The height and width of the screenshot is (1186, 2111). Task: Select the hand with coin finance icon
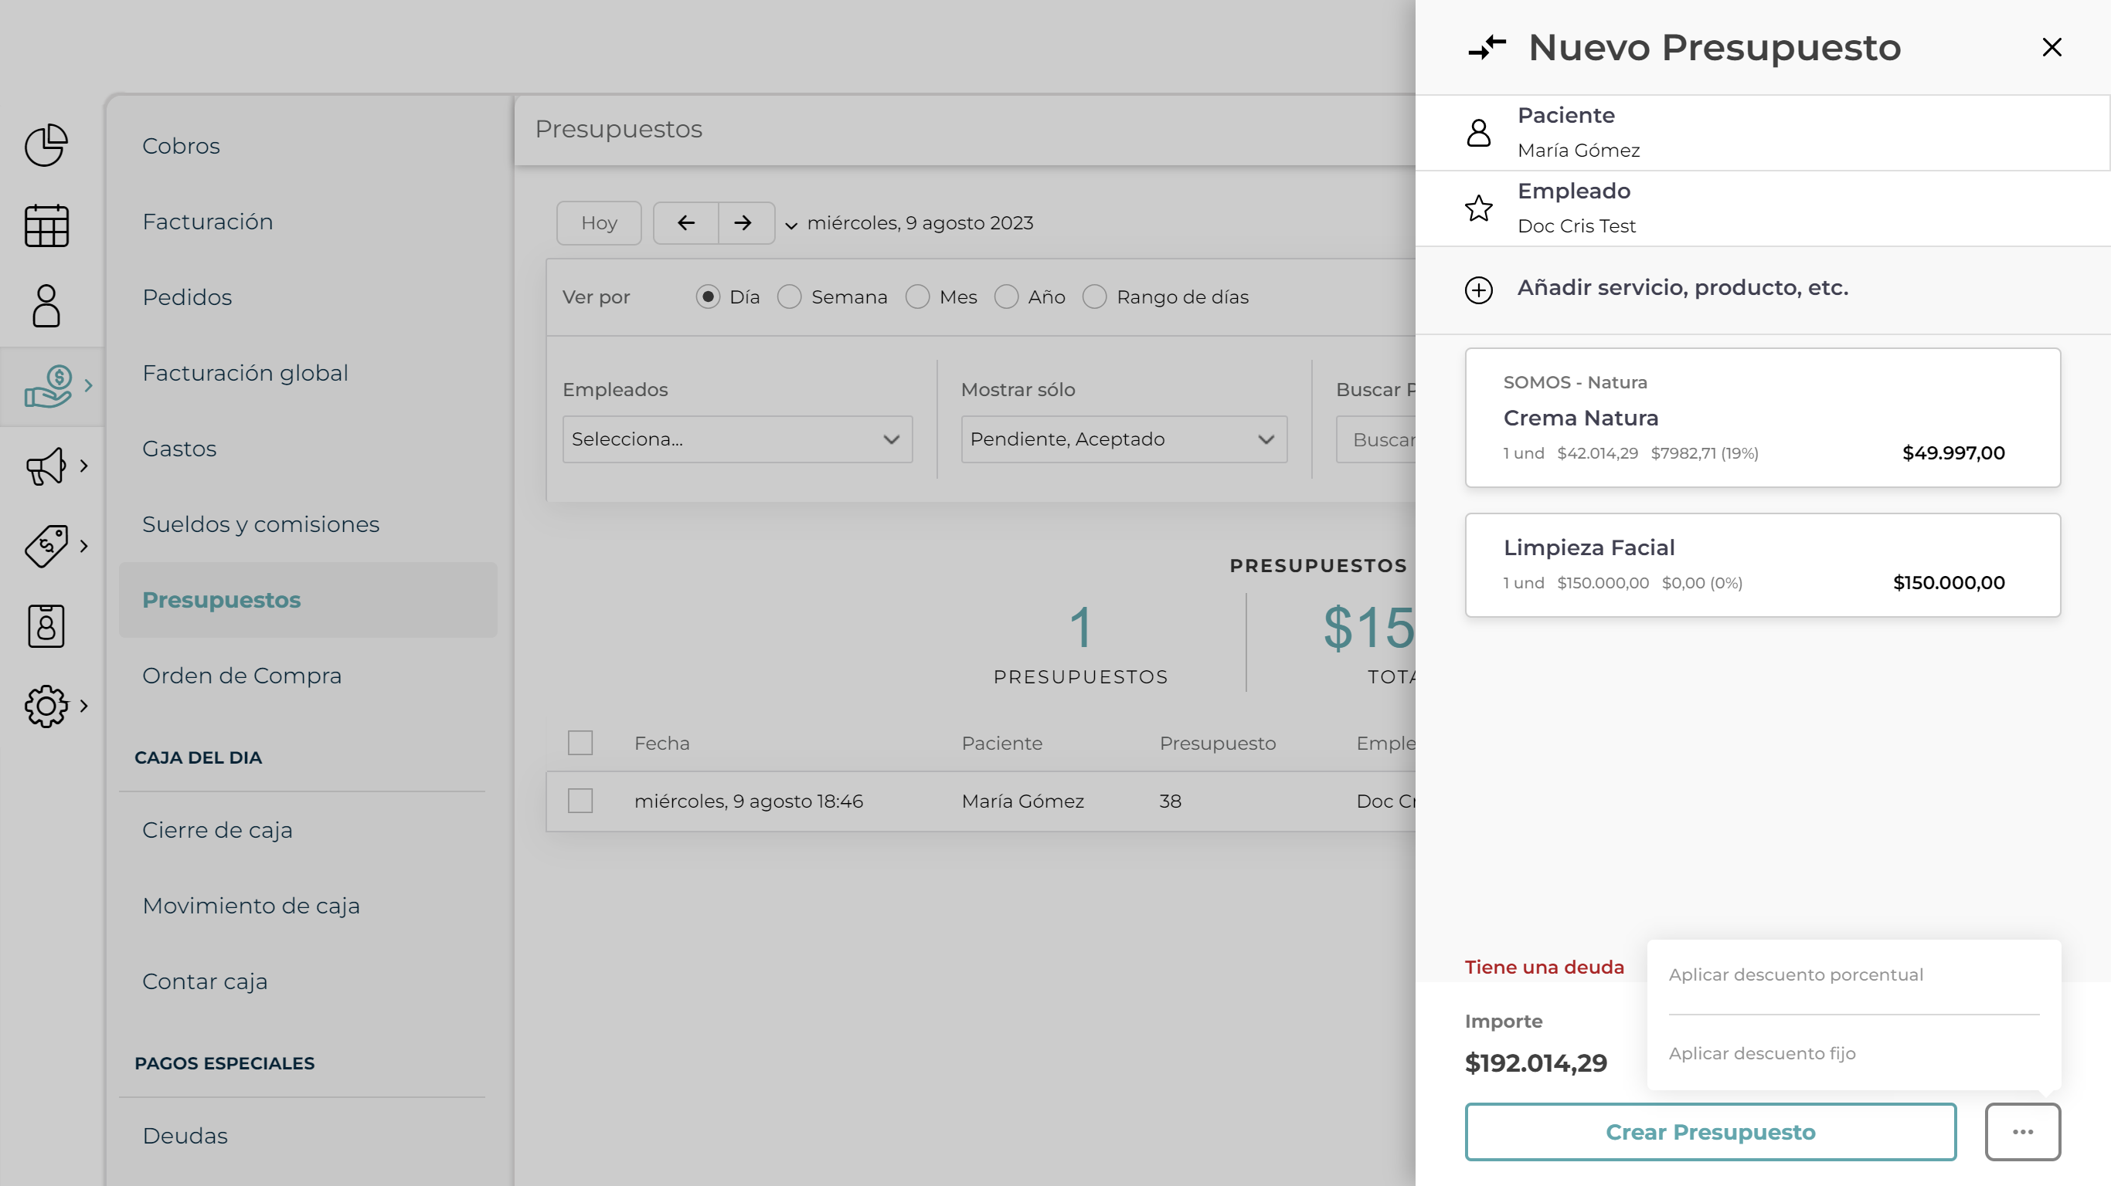[x=49, y=386]
